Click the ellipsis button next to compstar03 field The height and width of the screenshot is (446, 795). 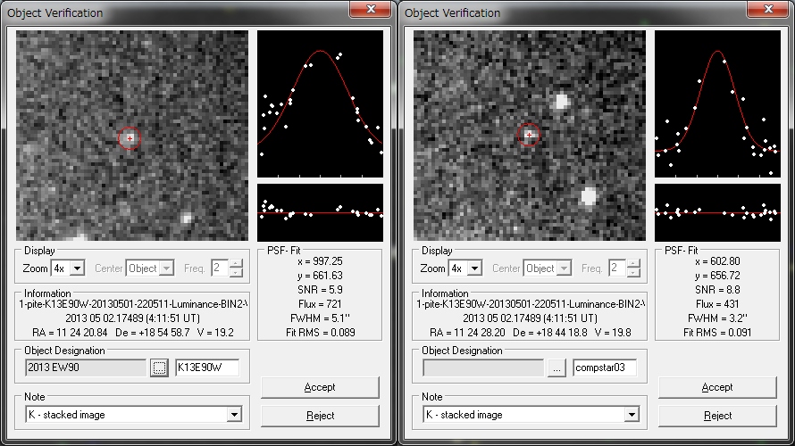556,368
